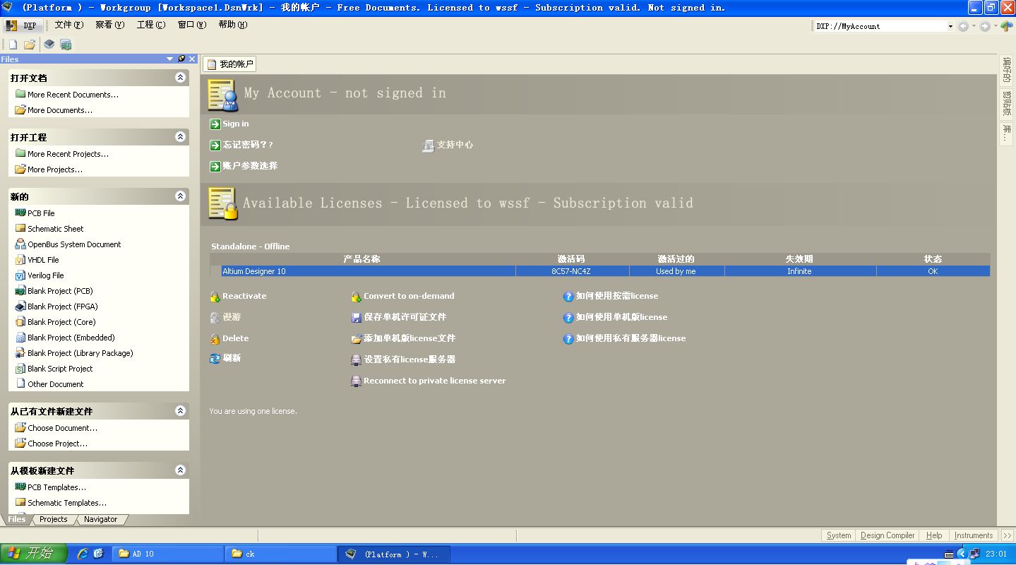1016x565 pixels.
Task: Collapse the 从已有文件新建文件 section
Action: (180, 411)
